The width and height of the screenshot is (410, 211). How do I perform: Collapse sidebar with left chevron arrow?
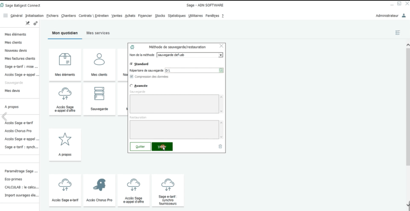click(x=4, y=116)
